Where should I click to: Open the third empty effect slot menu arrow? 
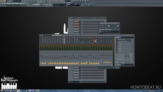pyautogui.click(x=117, y=43)
